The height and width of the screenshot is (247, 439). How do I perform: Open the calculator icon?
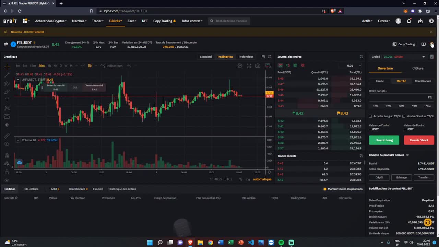pos(432,57)
